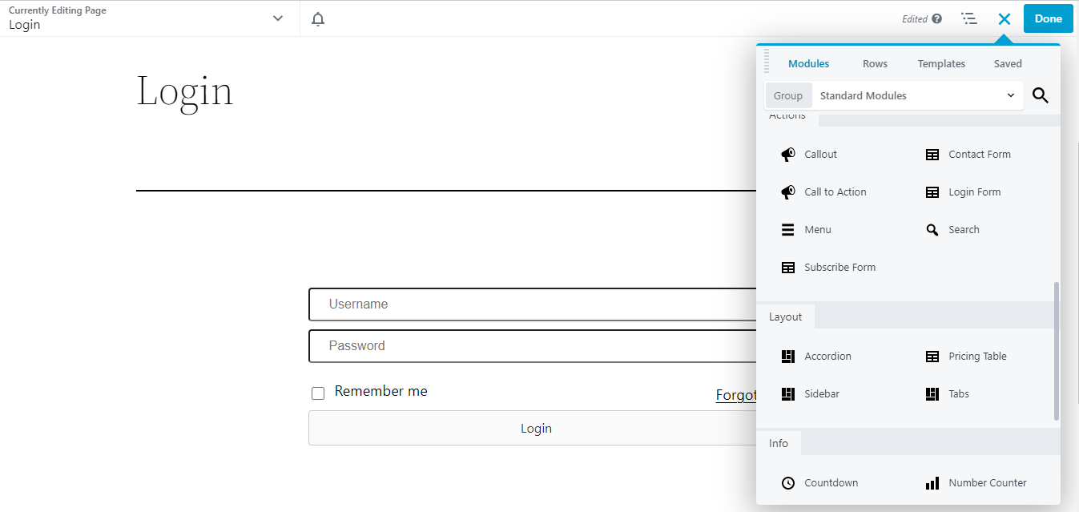Open the page outline panel
The height and width of the screenshot is (512, 1079).
[969, 18]
